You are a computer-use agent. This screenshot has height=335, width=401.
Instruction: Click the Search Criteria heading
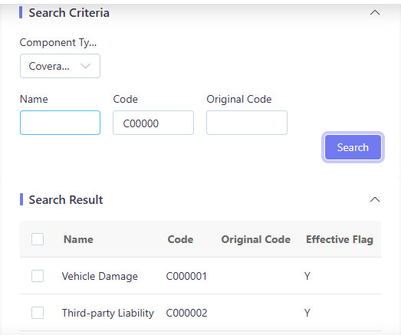click(x=69, y=13)
